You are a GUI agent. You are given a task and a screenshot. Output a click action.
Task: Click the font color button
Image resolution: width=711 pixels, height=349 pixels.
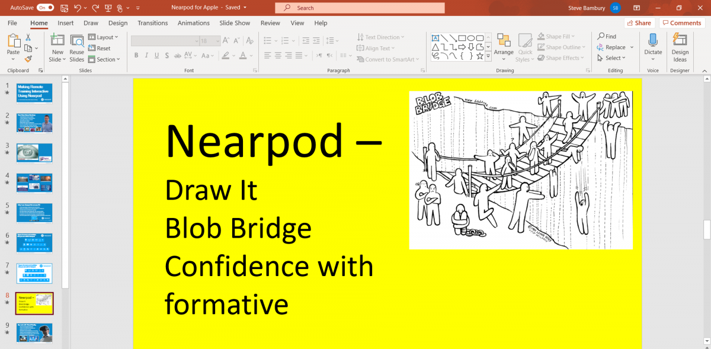[242, 55]
